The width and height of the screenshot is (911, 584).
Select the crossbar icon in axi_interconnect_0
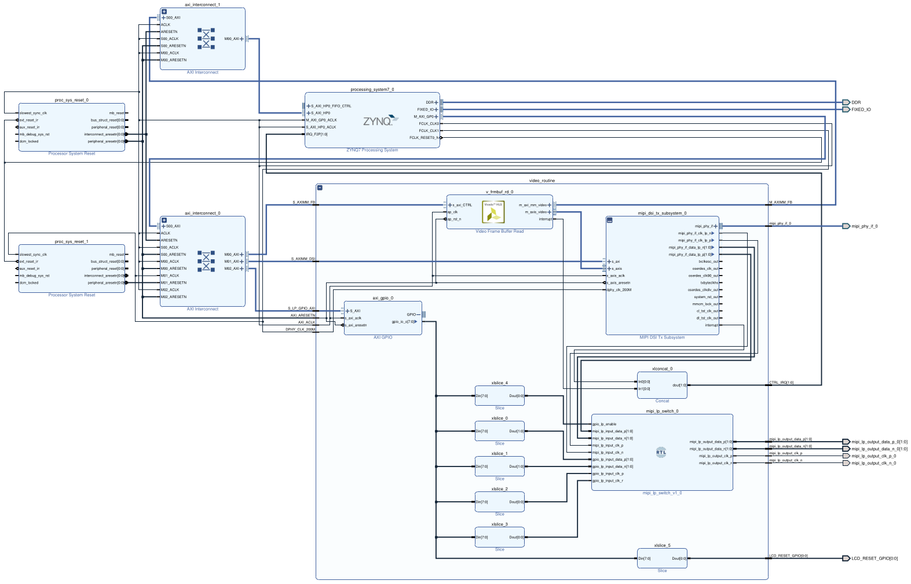point(206,261)
